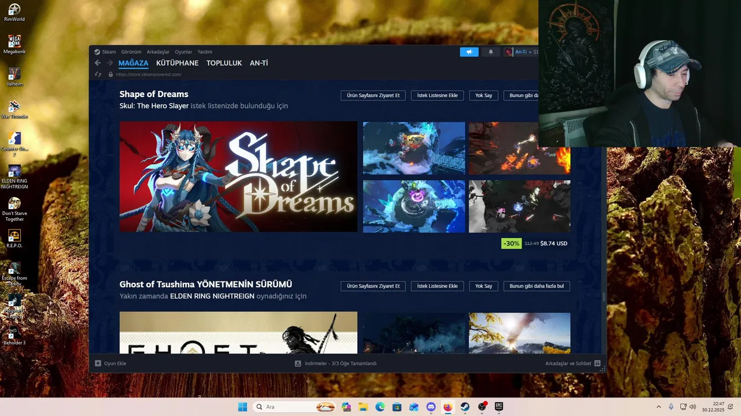Image resolution: width=741 pixels, height=416 pixels.
Task: Click Yok Say for Ghost of Tsushima
Action: pyautogui.click(x=483, y=286)
